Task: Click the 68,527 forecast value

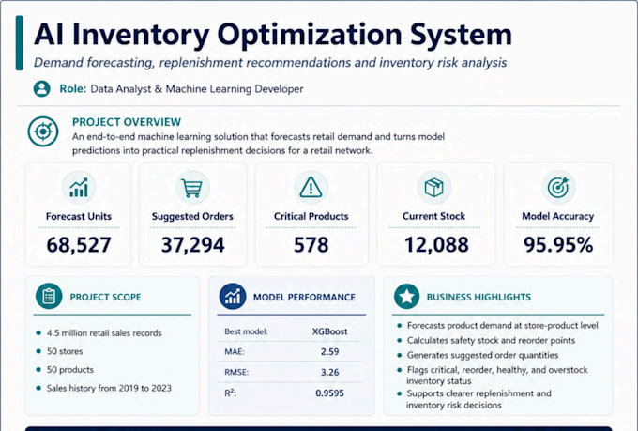Action: pos(79,245)
